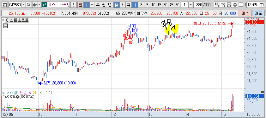
Task: Choose 5-minute interval
Action: point(147,5)
